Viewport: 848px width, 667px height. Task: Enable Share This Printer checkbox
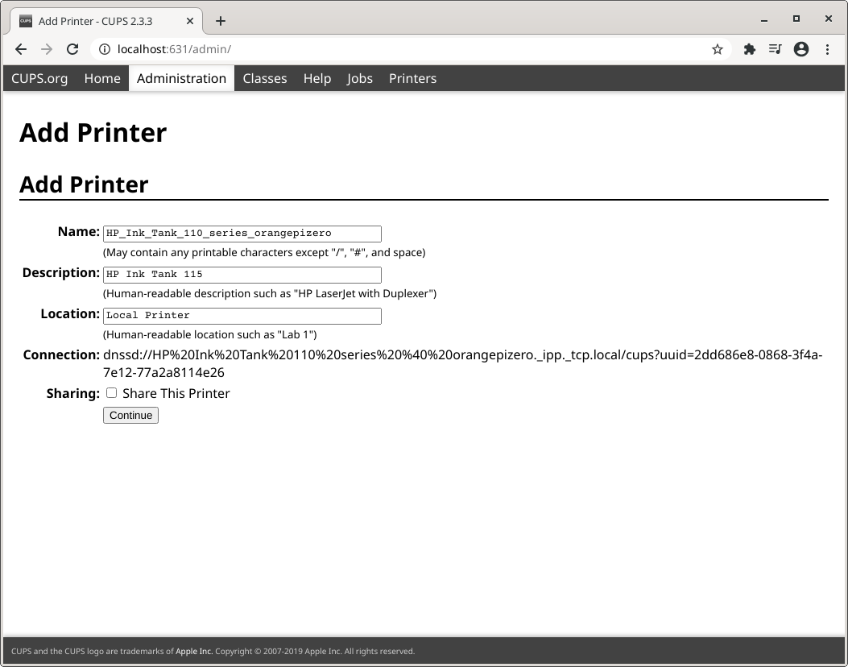click(112, 393)
